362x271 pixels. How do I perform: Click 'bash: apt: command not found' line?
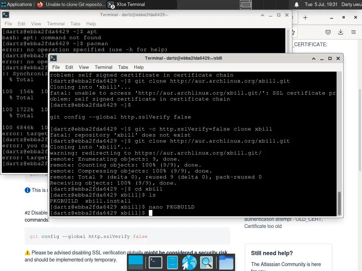52,37
